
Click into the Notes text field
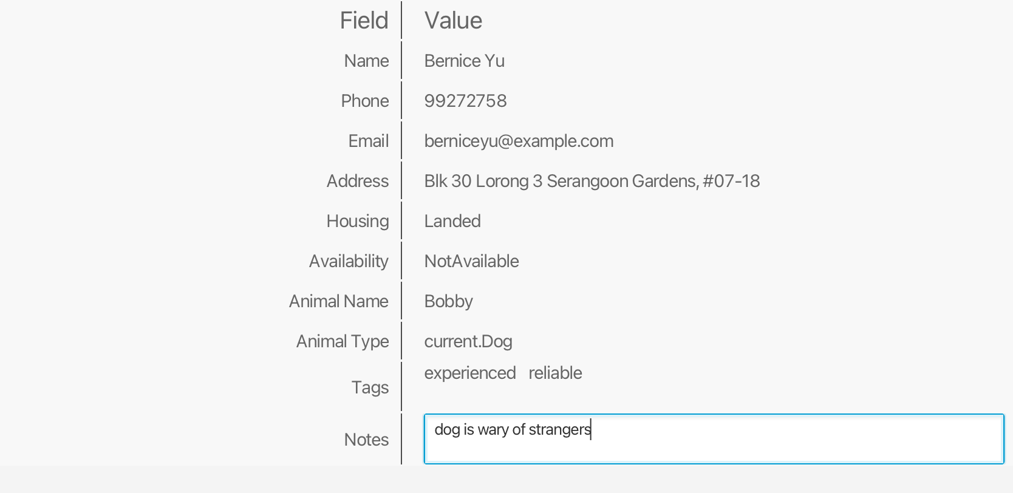[713, 439]
